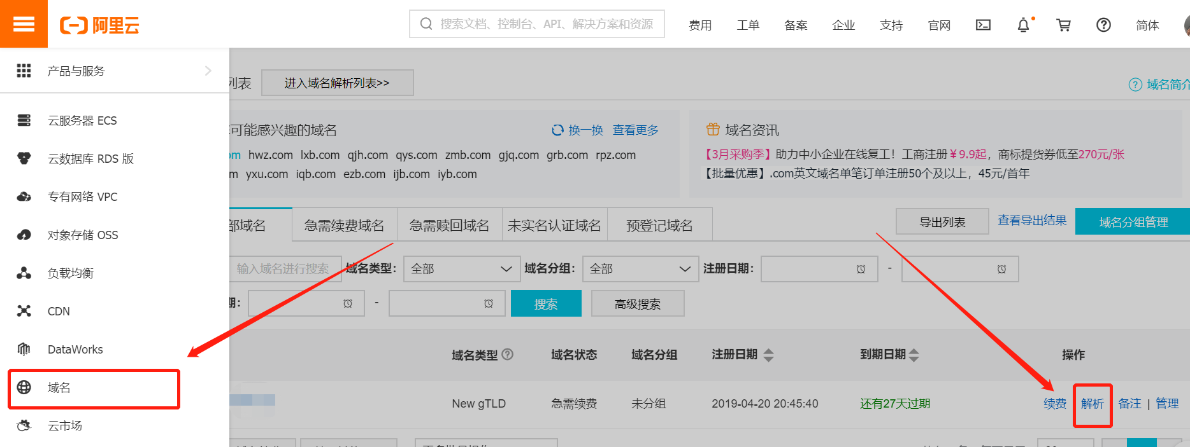Click 查看更多 link
Screen dimensions: 1190x447
click(x=636, y=130)
